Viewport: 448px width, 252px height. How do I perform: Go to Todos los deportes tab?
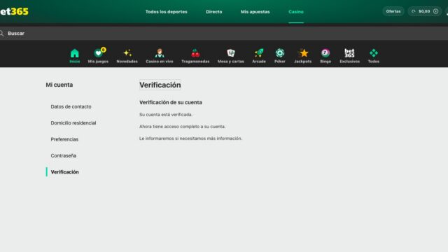[167, 12]
